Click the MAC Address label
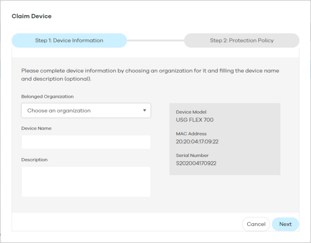 pos(191,134)
